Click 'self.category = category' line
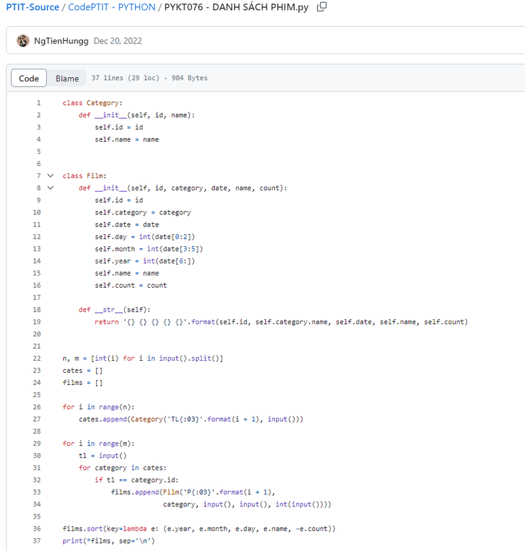The width and height of the screenshot is (525, 551). pyautogui.click(x=143, y=213)
